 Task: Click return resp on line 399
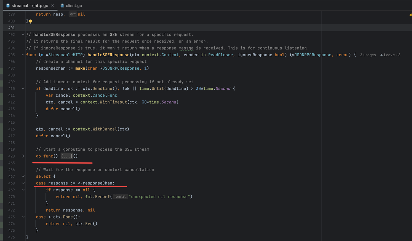point(51,14)
